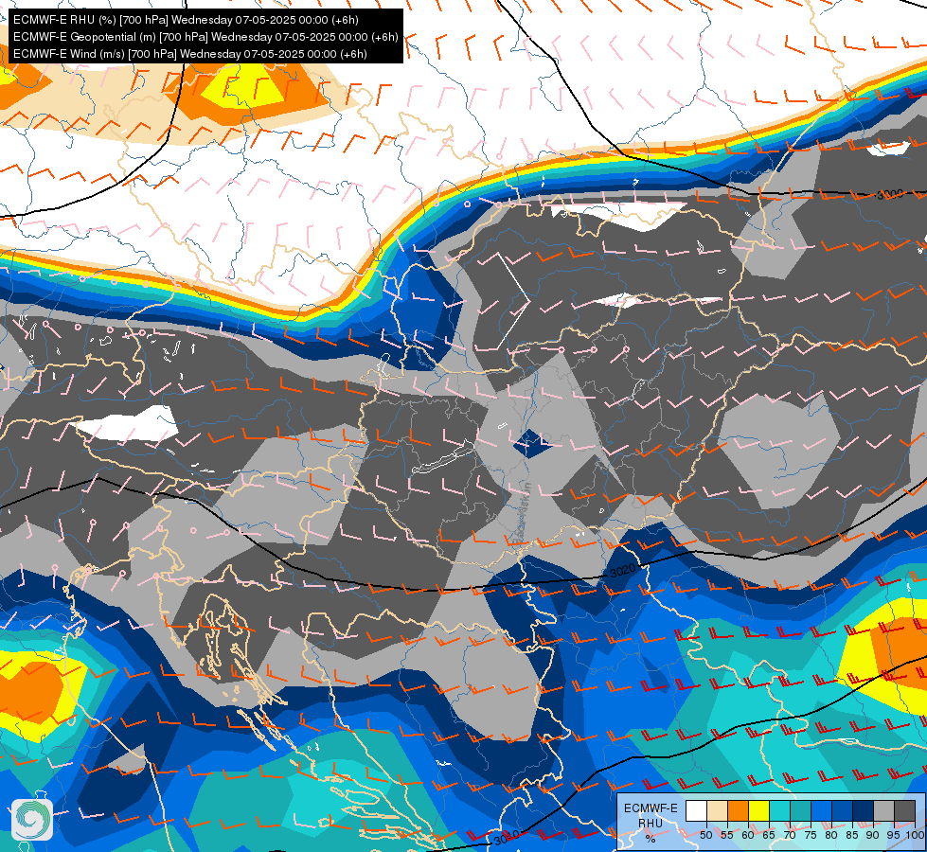Click the legend tick value 90
The image size is (927, 852).
[x=873, y=835]
